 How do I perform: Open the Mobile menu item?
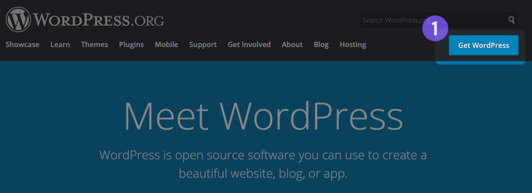point(166,45)
